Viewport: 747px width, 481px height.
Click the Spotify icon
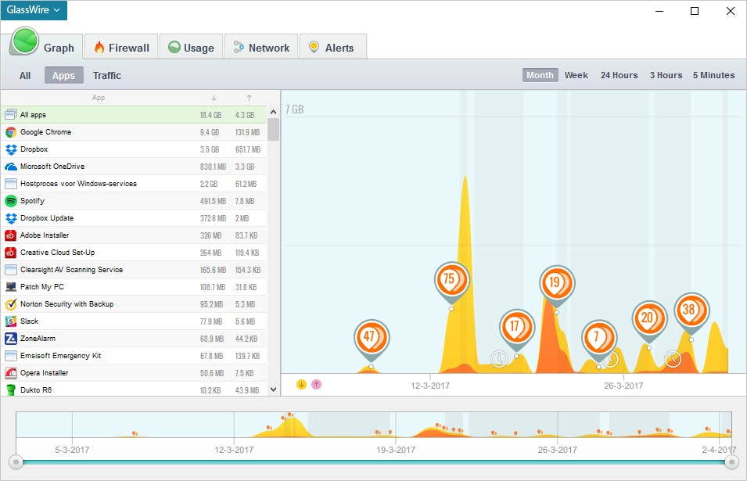pyautogui.click(x=11, y=201)
